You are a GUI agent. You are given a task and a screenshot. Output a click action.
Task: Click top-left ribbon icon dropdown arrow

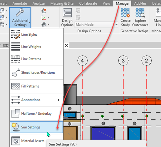[x=7, y=11]
